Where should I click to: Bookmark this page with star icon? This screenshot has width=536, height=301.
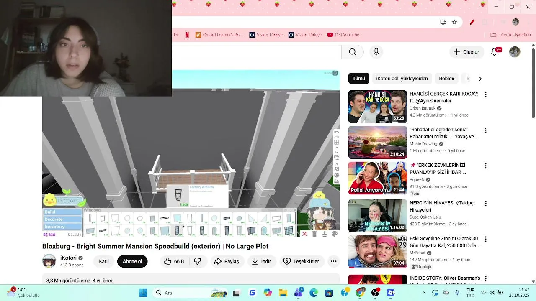(x=454, y=22)
